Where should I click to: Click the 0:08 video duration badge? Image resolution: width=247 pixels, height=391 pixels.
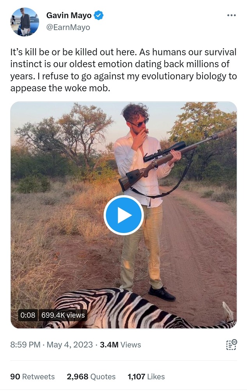pyautogui.click(x=28, y=315)
